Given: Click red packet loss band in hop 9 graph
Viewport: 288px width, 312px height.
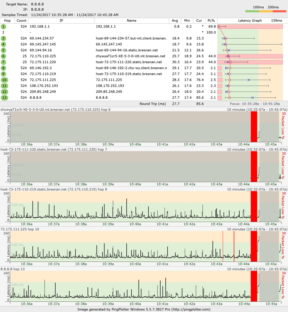Looking at the screenshot, I should click(x=254, y=206).
